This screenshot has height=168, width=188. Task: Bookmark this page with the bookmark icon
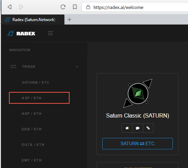pos(75,7)
